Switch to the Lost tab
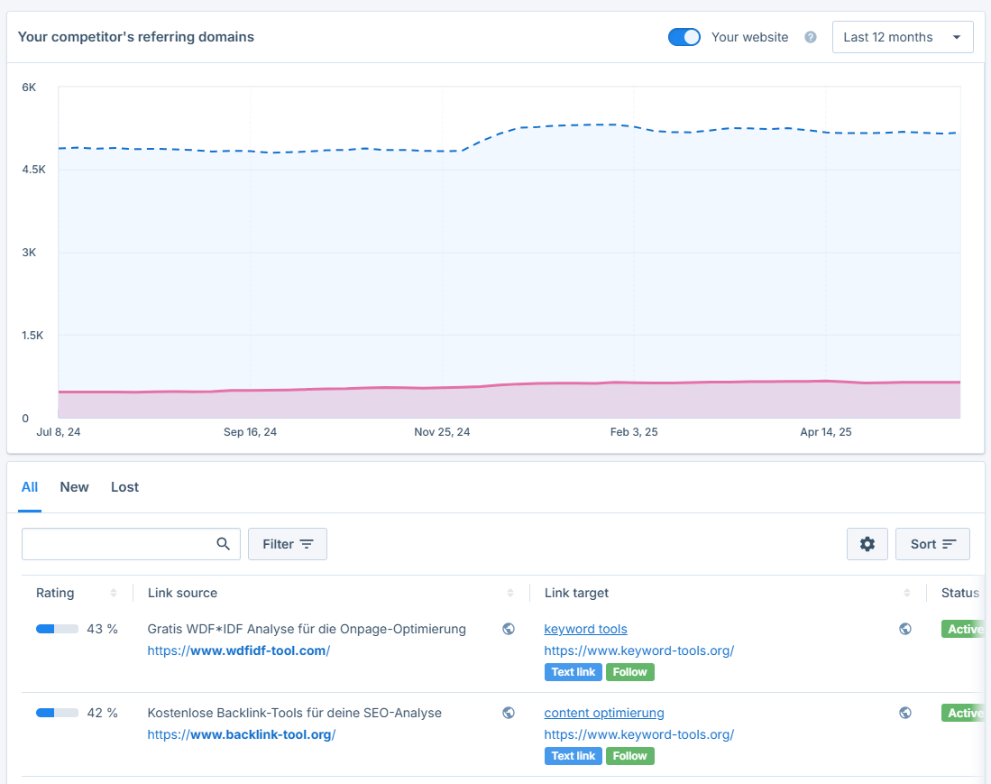The image size is (991, 784). [x=124, y=487]
